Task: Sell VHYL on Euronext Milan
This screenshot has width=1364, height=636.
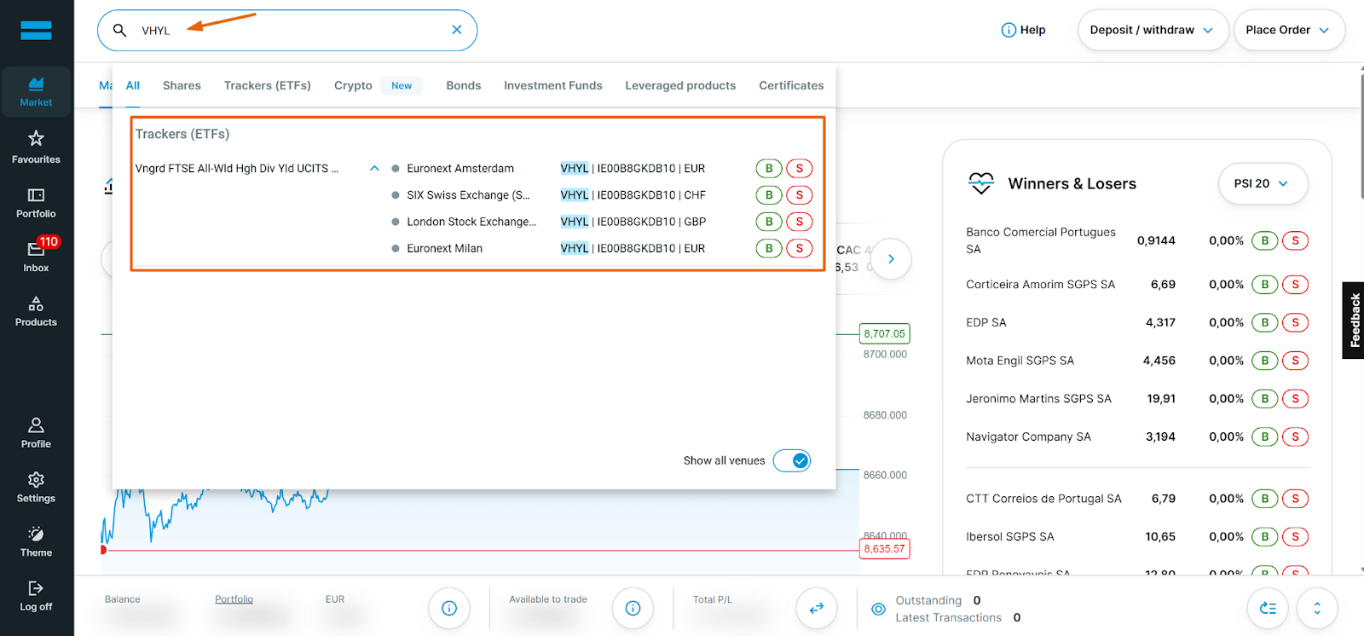Action: (800, 249)
